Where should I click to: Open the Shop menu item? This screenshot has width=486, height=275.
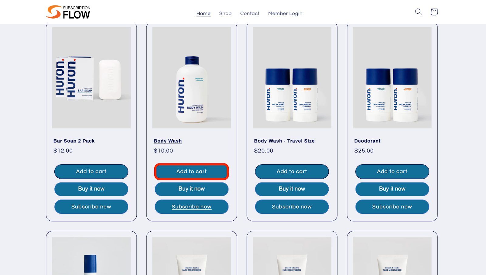pyautogui.click(x=225, y=13)
